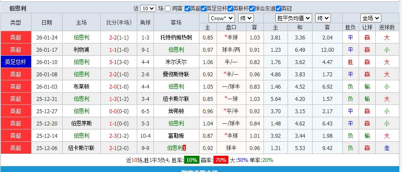Screen dimensions: 402x172
Task: Click the red card badge next to 伯恩利 on 25-12-06
Action: click(184, 148)
